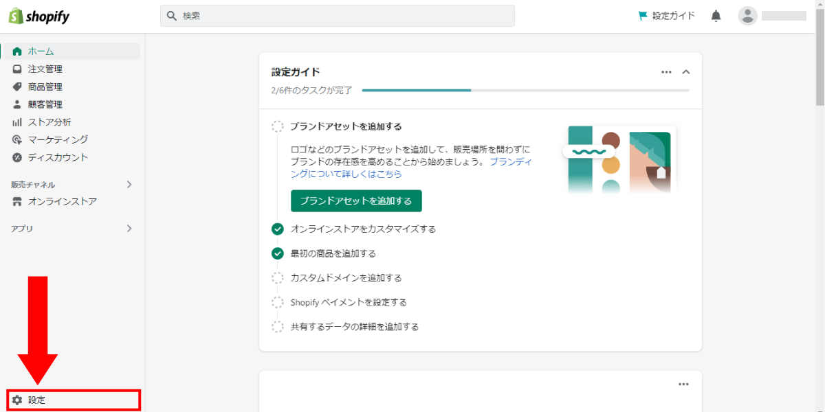
Task: Click the Shopify logo
Action: pyautogui.click(x=39, y=16)
